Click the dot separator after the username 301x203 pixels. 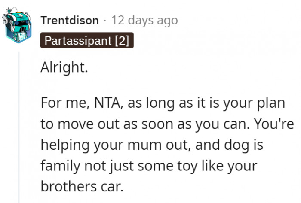[105, 20]
